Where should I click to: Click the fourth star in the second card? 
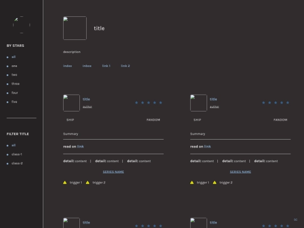[281, 102]
